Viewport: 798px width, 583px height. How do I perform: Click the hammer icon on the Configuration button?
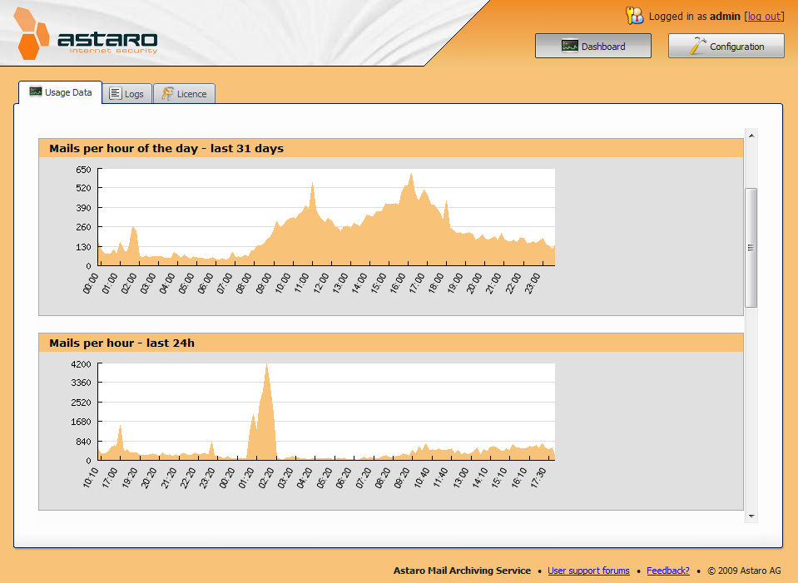[x=697, y=45]
